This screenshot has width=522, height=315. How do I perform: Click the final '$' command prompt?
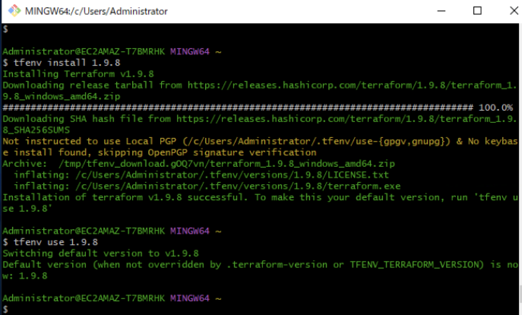pos(5,309)
